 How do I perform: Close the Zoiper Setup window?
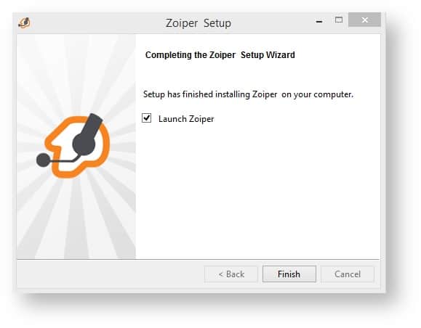tap(364, 20)
